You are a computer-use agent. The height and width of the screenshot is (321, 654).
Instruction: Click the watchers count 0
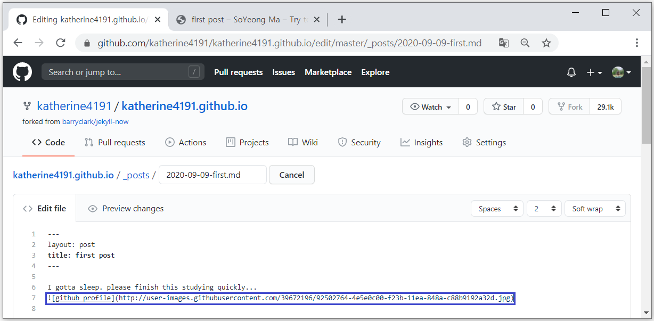tap(468, 106)
